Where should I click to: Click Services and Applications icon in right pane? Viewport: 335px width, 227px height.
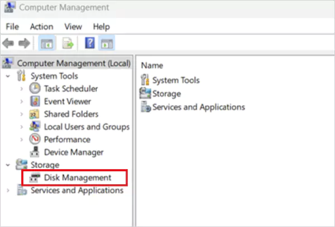(146, 107)
